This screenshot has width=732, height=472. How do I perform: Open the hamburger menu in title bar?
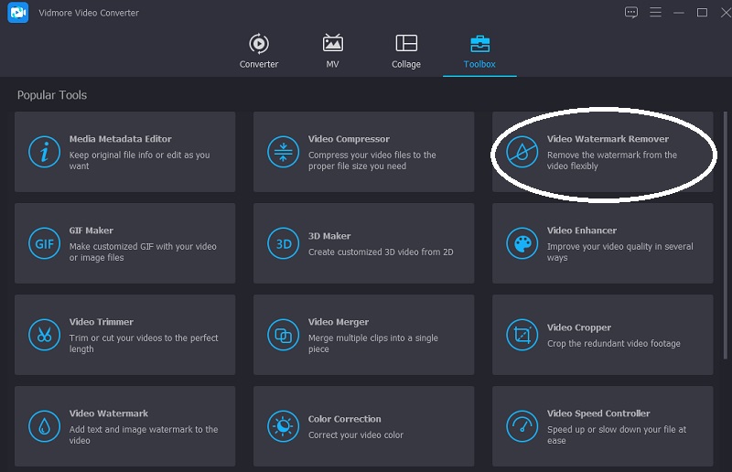point(655,12)
